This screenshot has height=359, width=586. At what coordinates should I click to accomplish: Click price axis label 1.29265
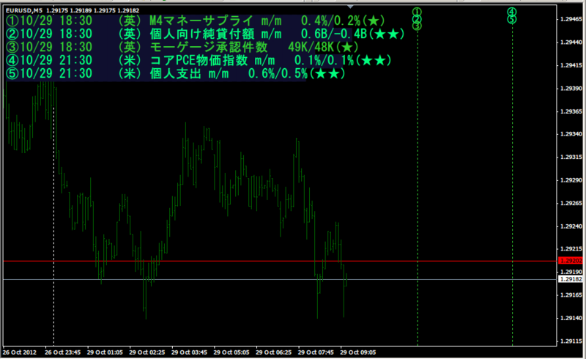571,204
